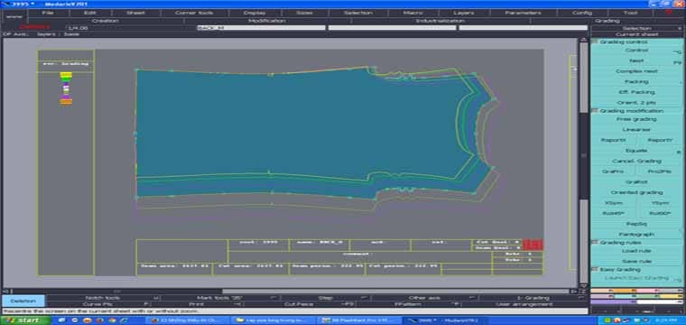The width and height of the screenshot is (686, 325).
Task: Click the red question mark help icon
Action: point(669,13)
